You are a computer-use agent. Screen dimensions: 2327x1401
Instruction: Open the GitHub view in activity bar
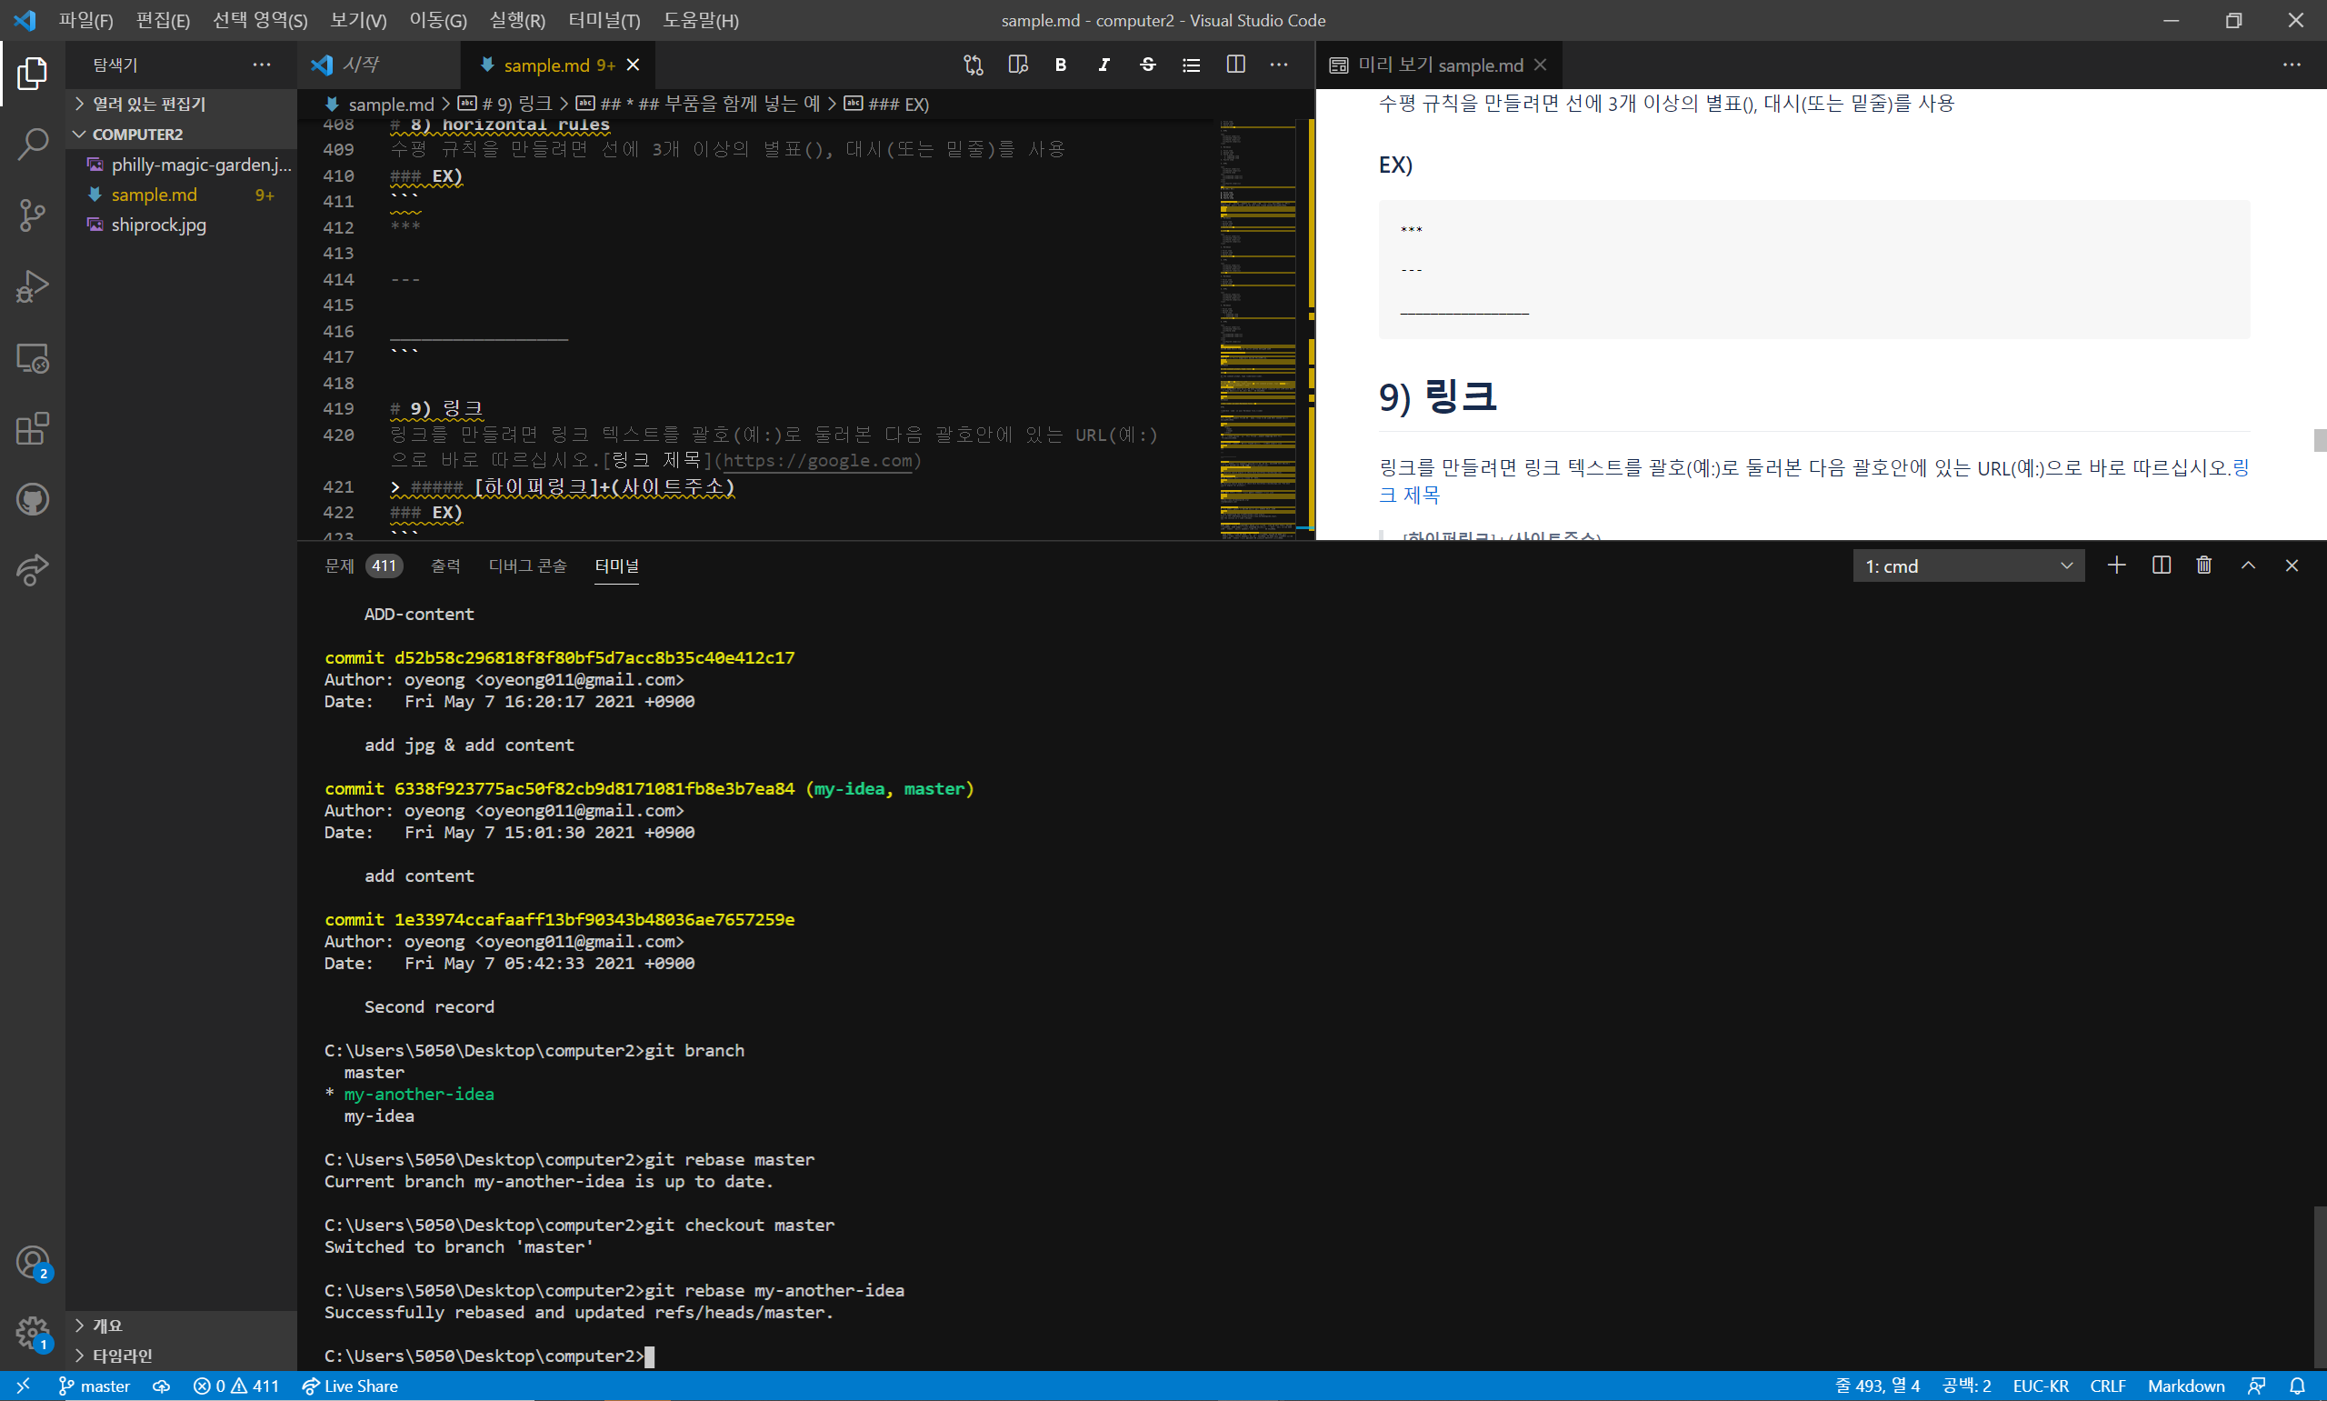[32, 499]
